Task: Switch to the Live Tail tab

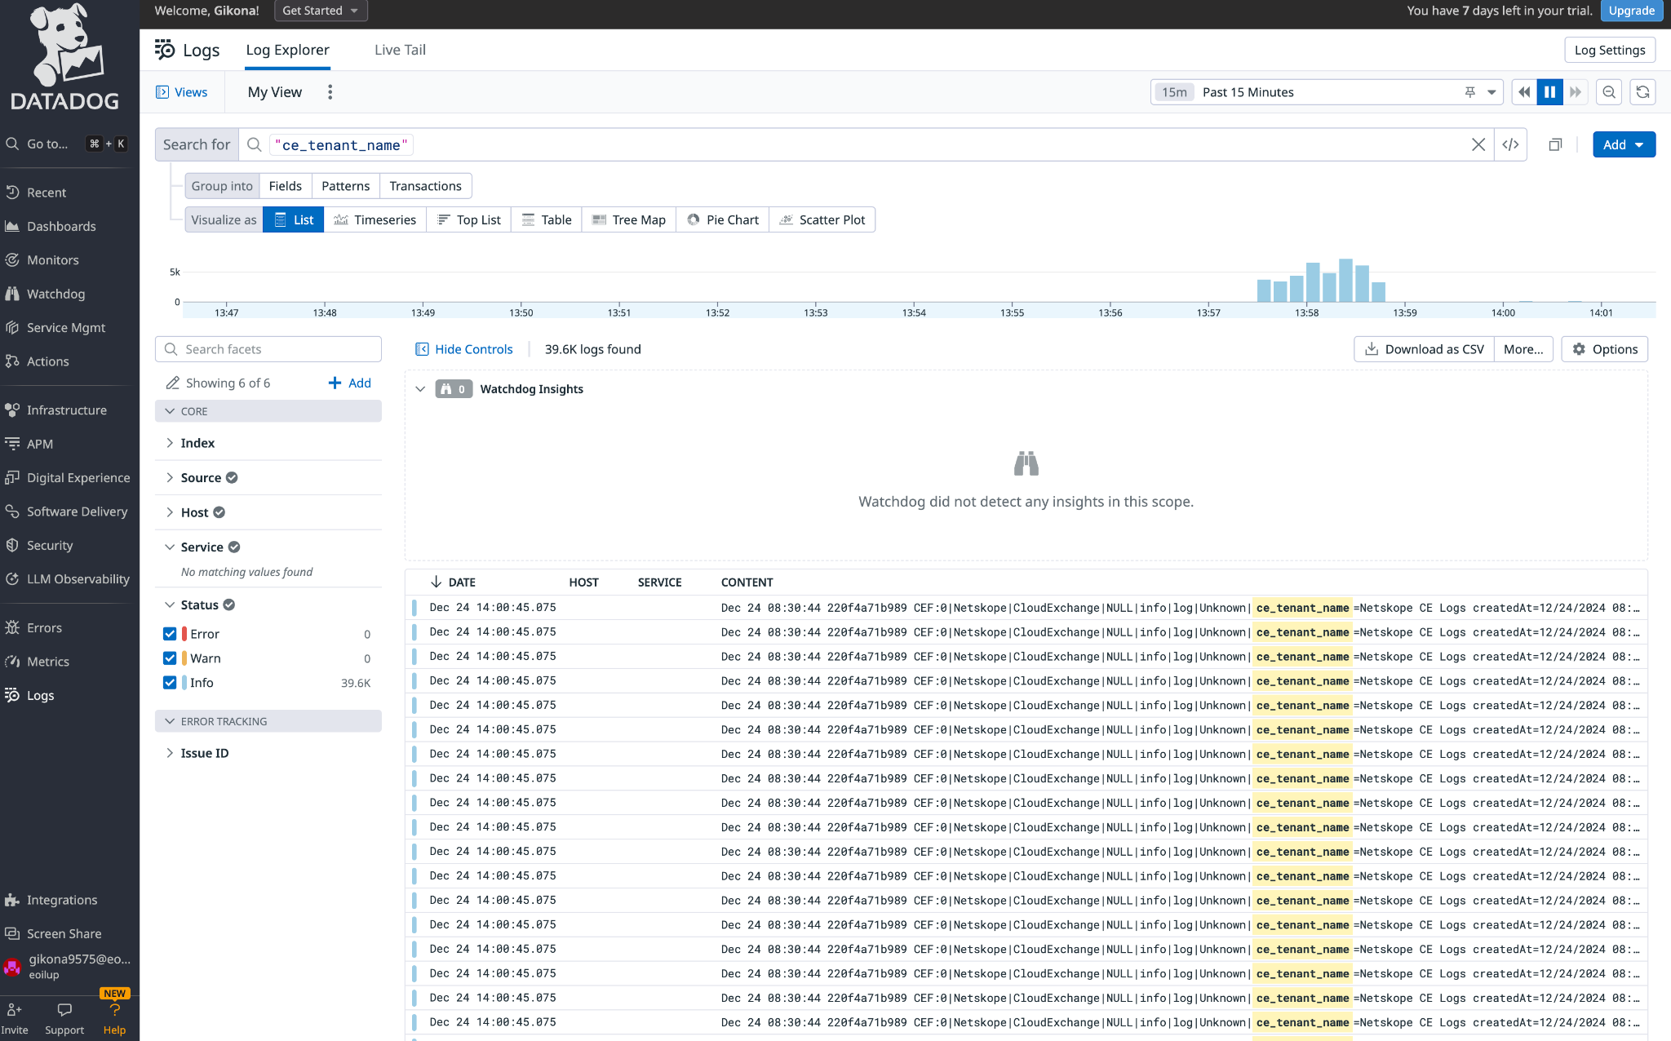Action: pos(400,50)
